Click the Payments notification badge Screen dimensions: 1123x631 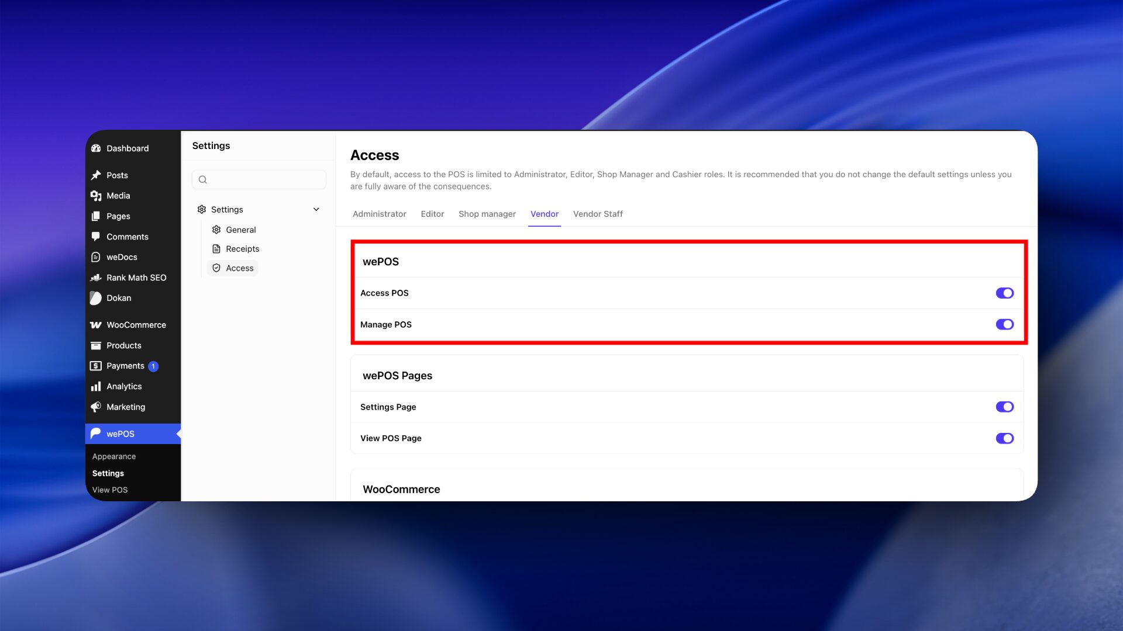[x=153, y=366]
